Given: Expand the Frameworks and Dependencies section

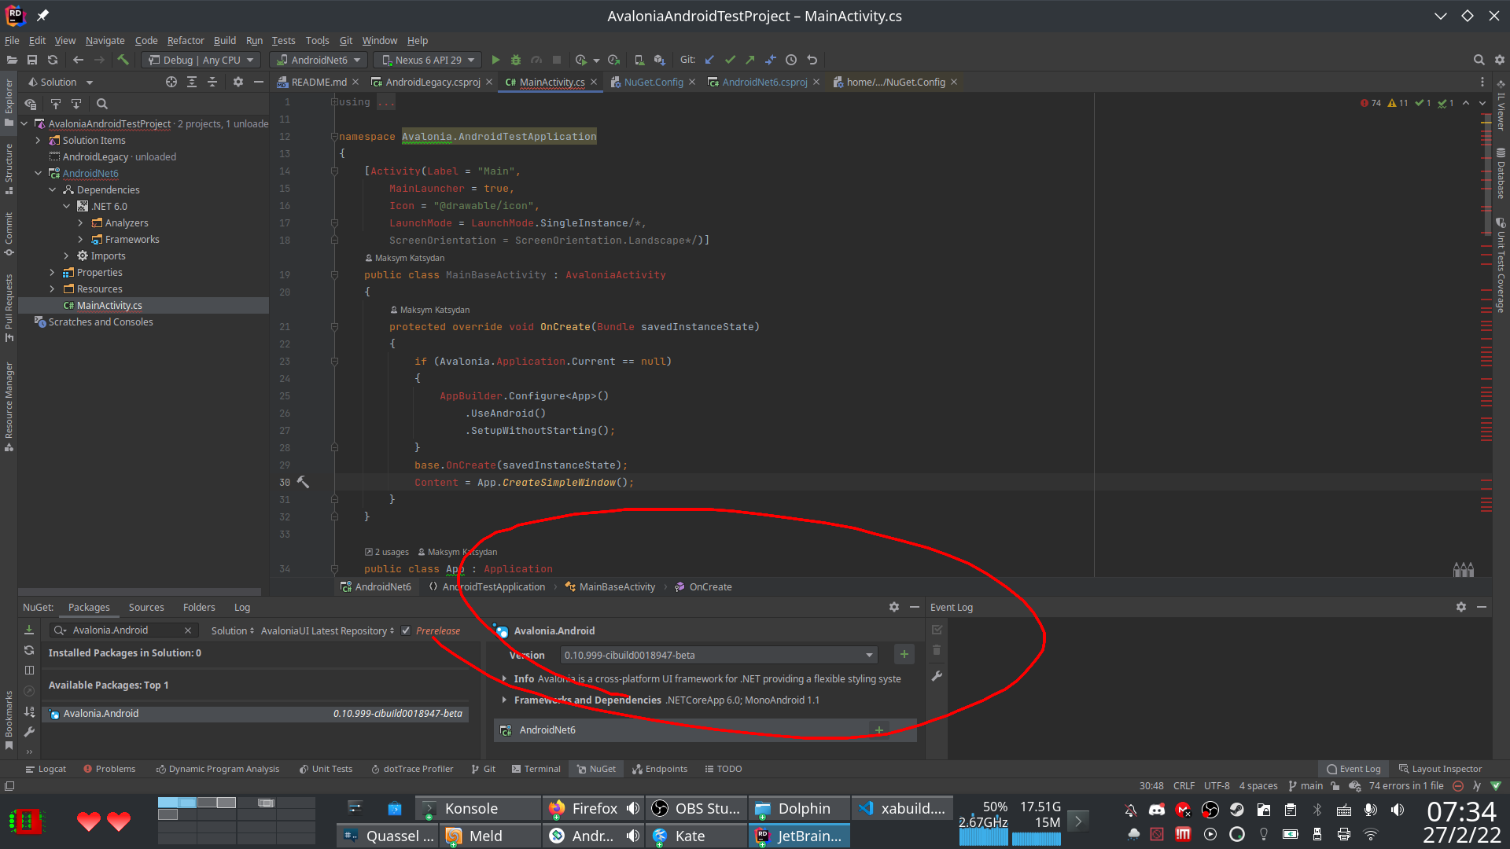Looking at the screenshot, I should (504, 700).
